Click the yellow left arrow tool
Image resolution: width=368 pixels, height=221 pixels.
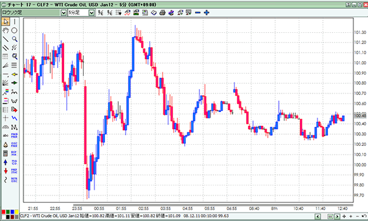[15, 74]
